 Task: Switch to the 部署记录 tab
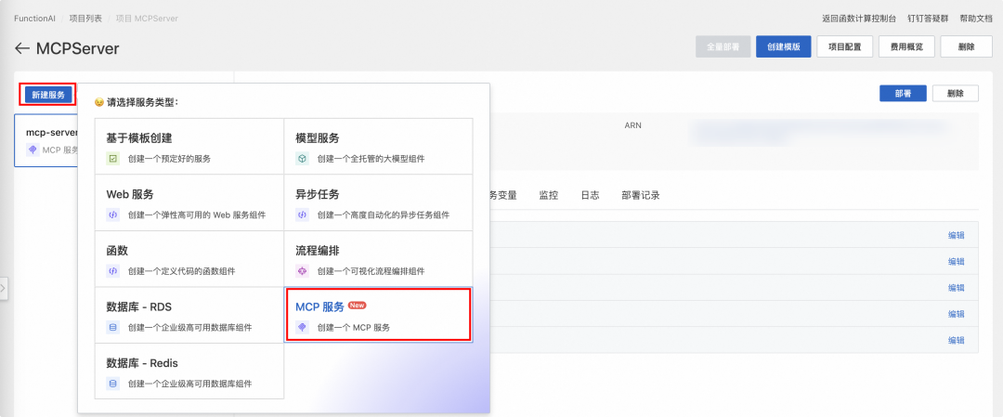[640, 196]
